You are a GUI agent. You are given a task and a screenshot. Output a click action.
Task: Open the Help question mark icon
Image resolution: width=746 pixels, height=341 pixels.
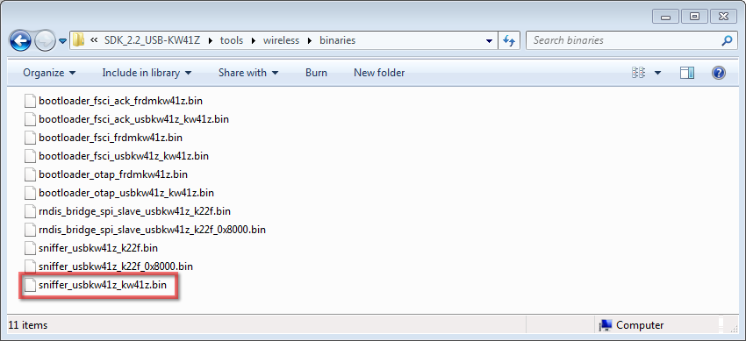click(719, 73)
